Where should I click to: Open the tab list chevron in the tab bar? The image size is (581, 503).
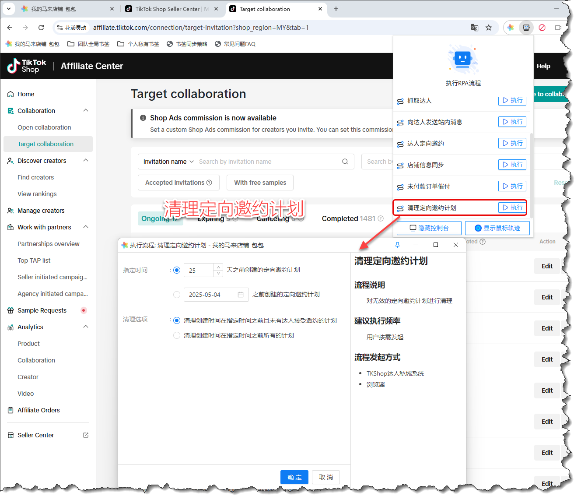(9, 9)
